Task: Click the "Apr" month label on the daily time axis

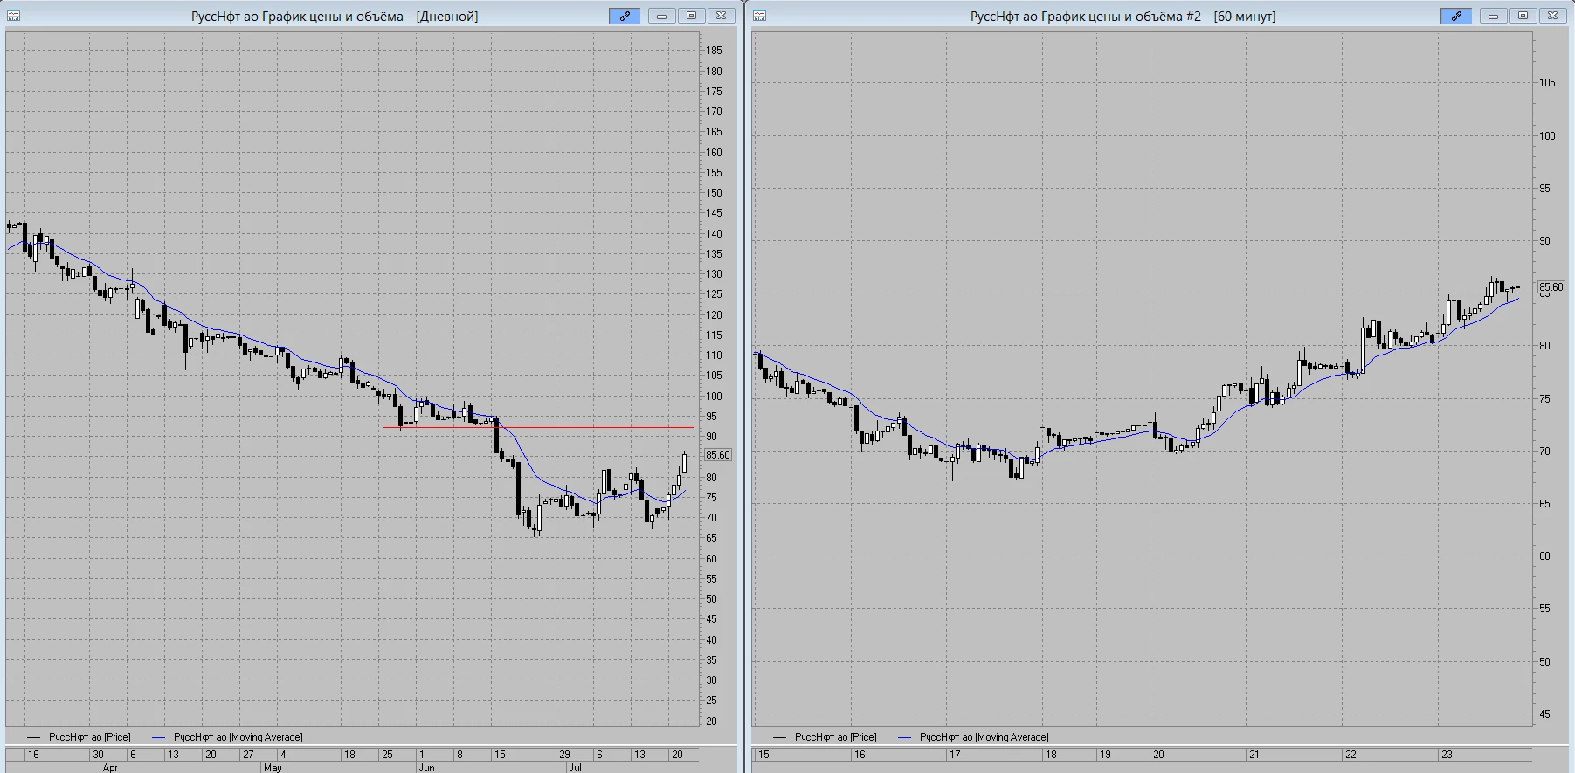Action: coord(110,768)
